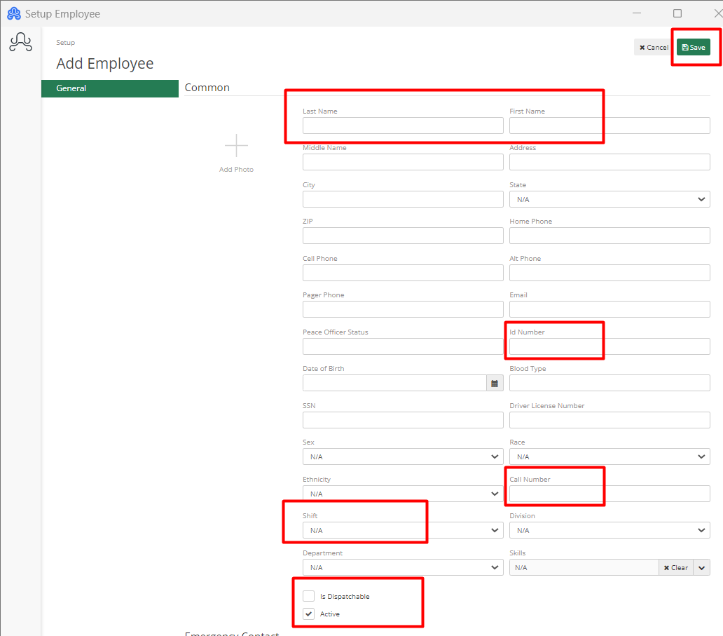This screenshot has height=636, width=723.
Task: Toggle the Active employee status
Action: click(308, 613)
